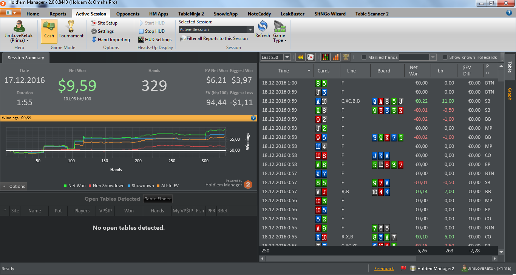This screenshot has width=516, height=275.
Task: Toggle Show Known Holecards checkbox
Action: click(x=445, y=57)
